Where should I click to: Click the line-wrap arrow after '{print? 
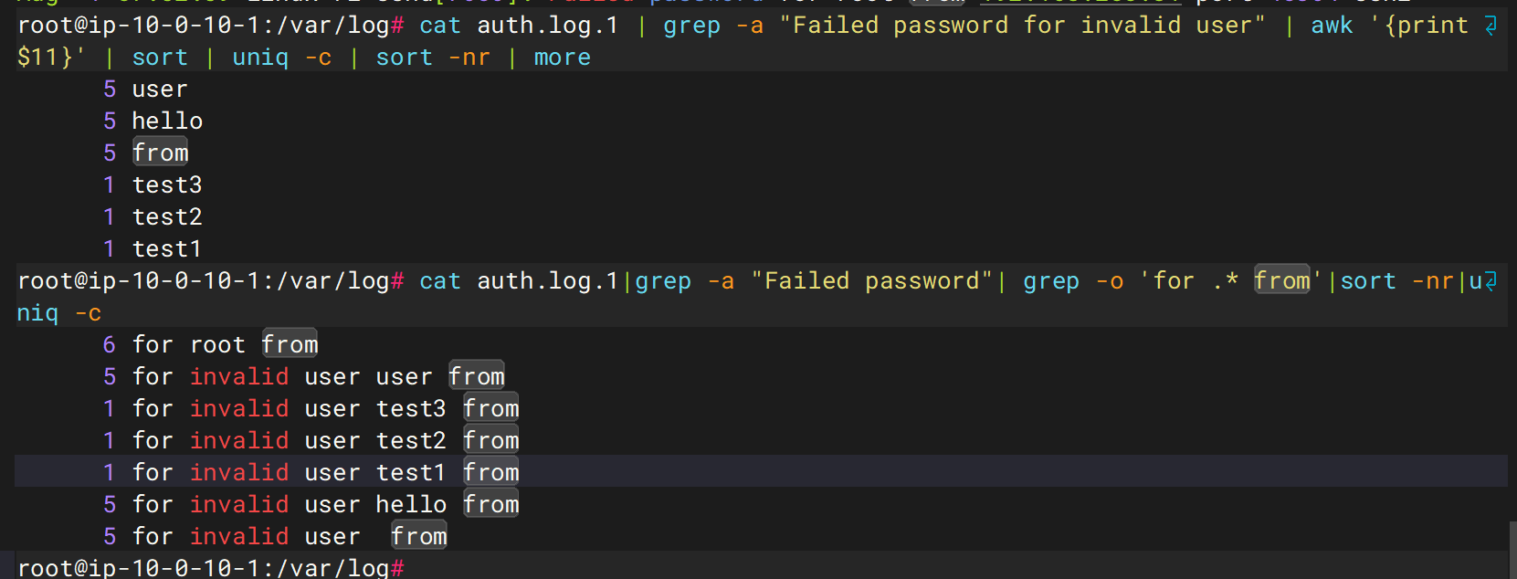(1490, 26)
